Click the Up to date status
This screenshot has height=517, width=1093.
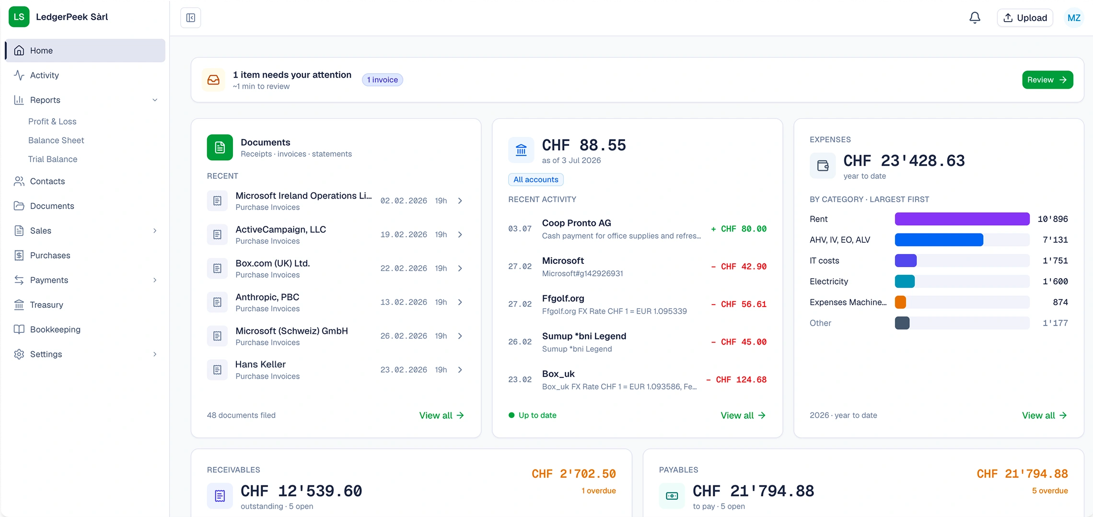point(533,415)
